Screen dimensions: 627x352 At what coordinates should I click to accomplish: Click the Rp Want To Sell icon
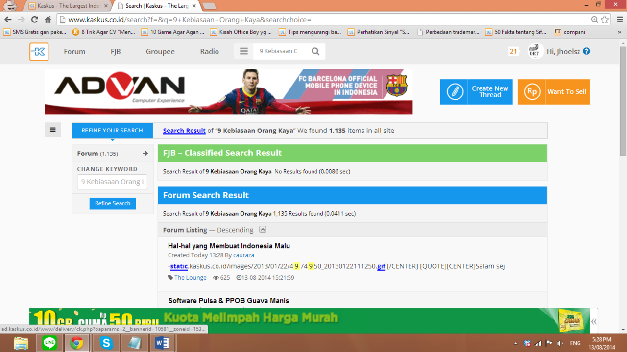click(531, 92)
